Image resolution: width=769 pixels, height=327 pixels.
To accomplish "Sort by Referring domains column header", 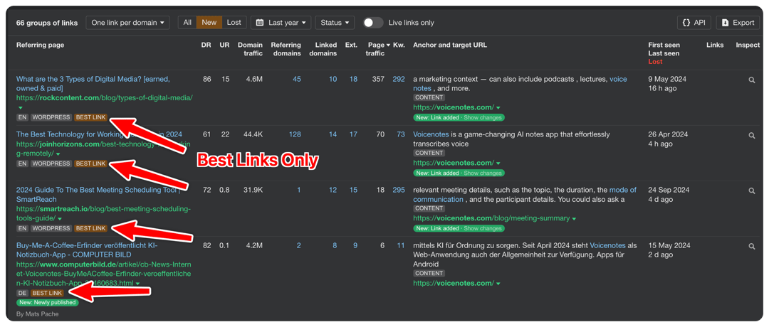I will click(286, 49).
